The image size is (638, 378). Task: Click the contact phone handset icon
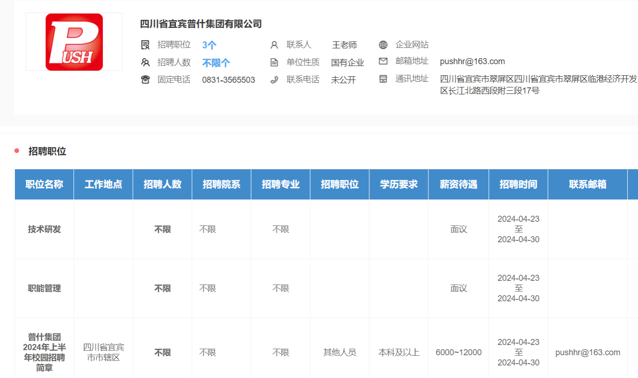[x=274, y=80]
